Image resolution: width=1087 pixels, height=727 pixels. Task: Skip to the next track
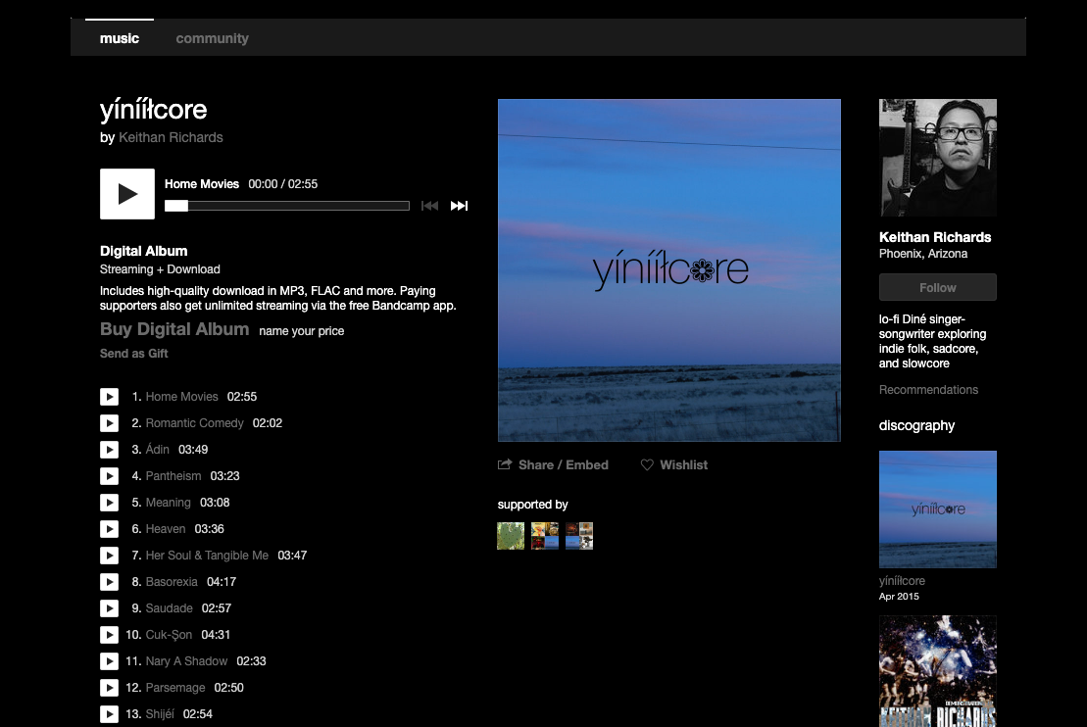tap(459, 206)
